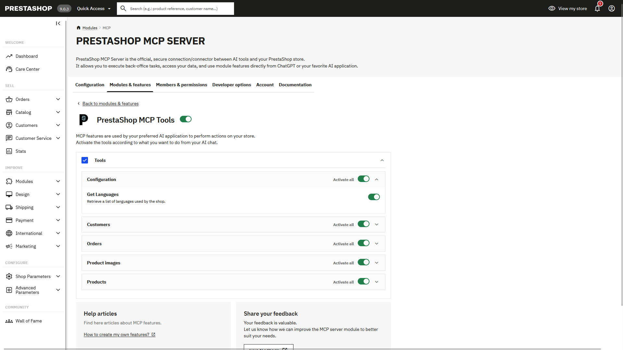Click the Shipping truck icon
Screen dimensions: 623x350
(9, 207)
